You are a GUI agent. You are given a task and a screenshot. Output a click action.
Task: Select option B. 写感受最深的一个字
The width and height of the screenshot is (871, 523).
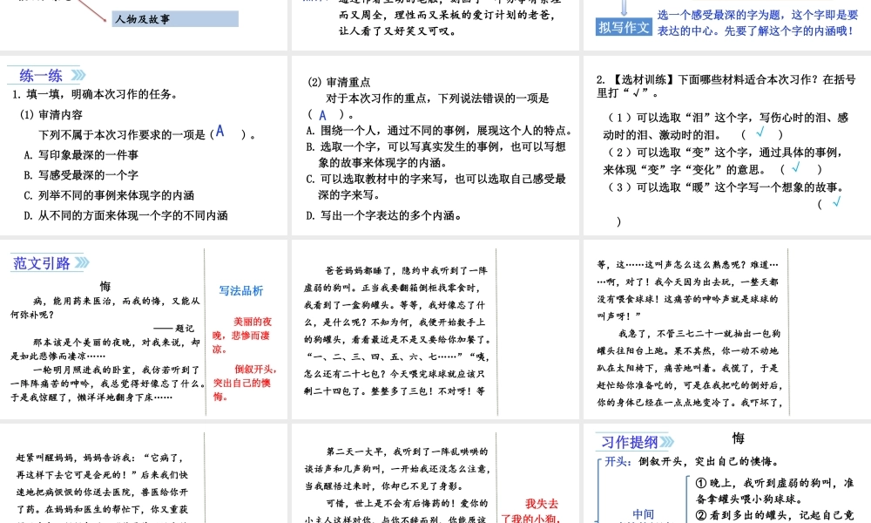(81, 175)
